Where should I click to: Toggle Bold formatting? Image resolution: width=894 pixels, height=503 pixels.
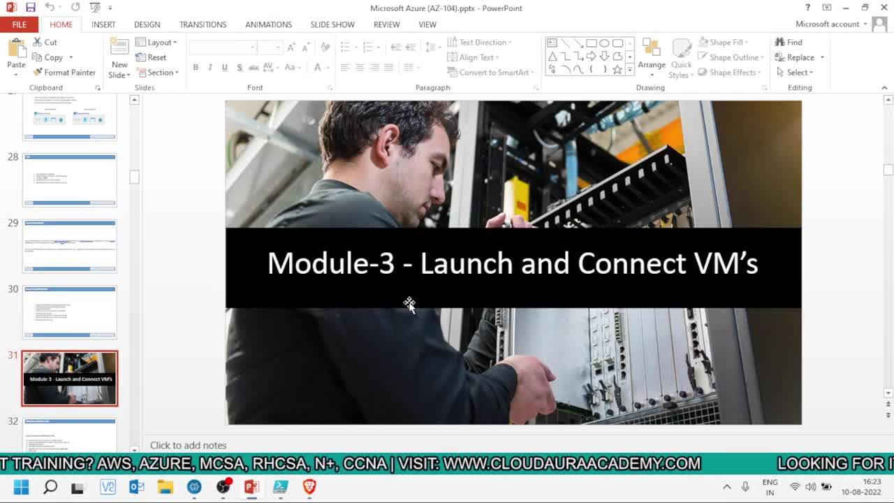(196, 67)
